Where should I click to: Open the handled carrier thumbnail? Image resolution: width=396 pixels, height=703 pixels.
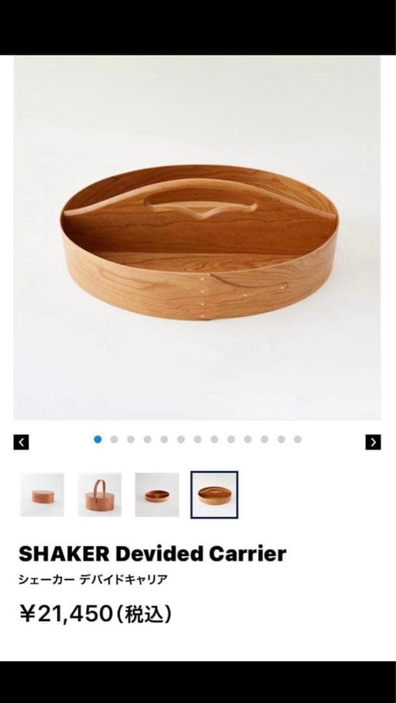coord(99,495)
